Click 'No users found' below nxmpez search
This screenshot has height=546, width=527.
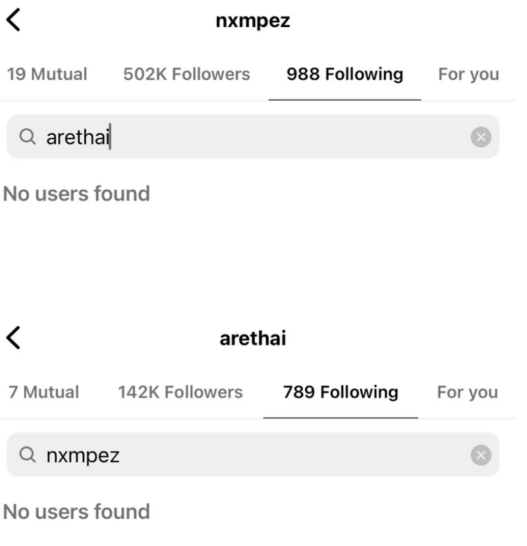click(x=76, y=511)
